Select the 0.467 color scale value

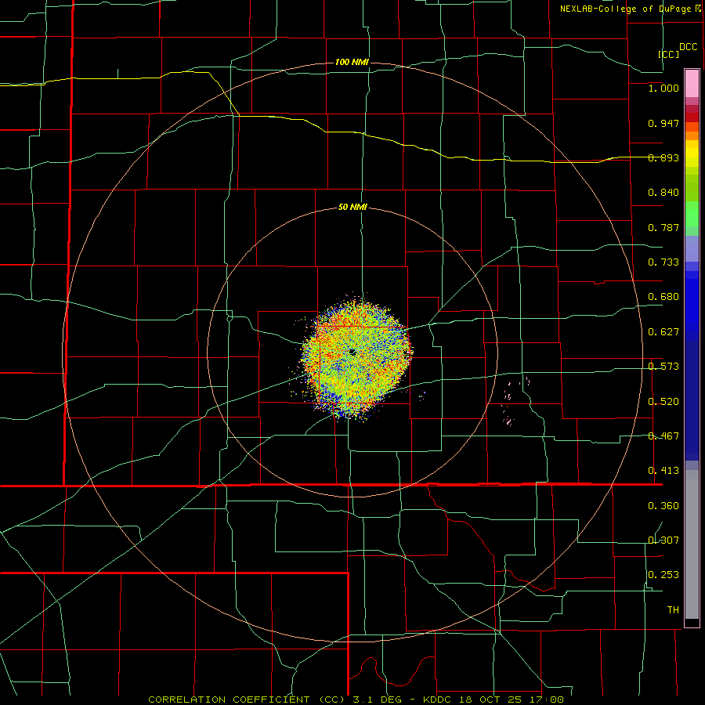(663, 436)
